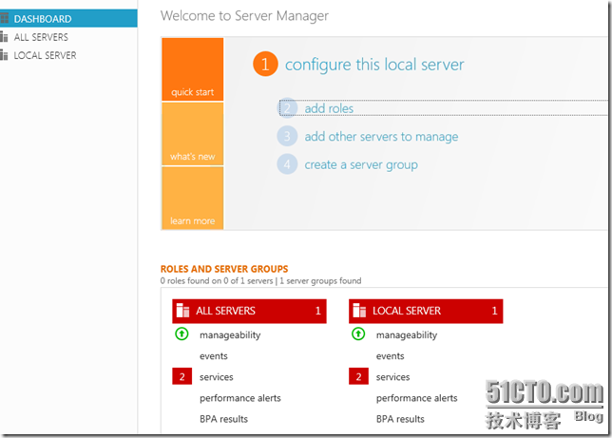Click configure this local server link
The height and width of the screenshot is (438, 612).
pos(374,65)
